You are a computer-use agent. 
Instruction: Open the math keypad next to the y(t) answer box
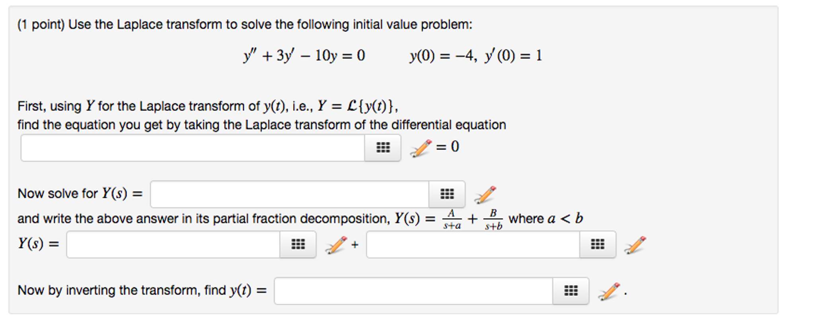tap(572, 291)
